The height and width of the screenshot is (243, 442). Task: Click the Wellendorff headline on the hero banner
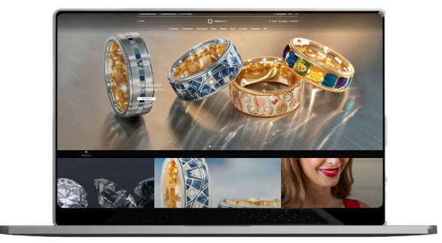pyautogui.click(x=150, y=85)
